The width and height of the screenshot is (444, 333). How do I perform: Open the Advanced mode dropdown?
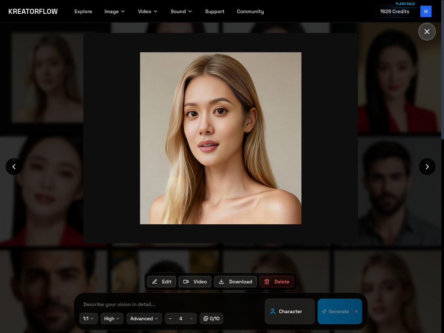[x=144, y=318]
